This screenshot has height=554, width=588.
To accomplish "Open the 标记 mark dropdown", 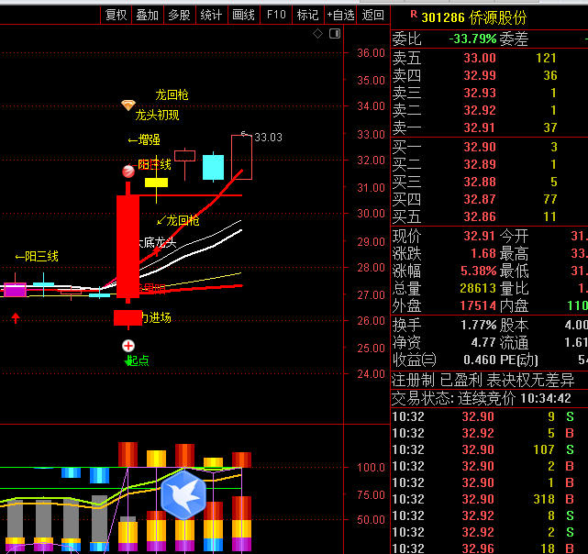I will tap(307, 15).
